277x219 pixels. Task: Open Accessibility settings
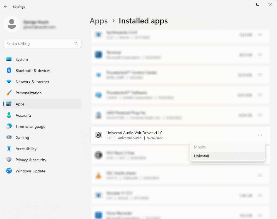coord(42,149)
